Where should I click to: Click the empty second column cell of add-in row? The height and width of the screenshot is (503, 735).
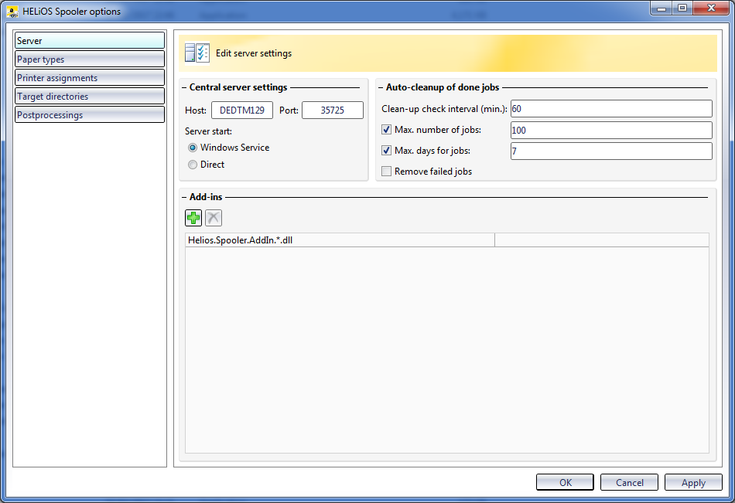(602, 240)
